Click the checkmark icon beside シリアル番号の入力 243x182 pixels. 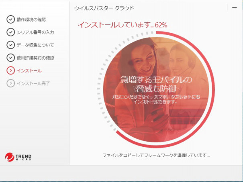10,32
